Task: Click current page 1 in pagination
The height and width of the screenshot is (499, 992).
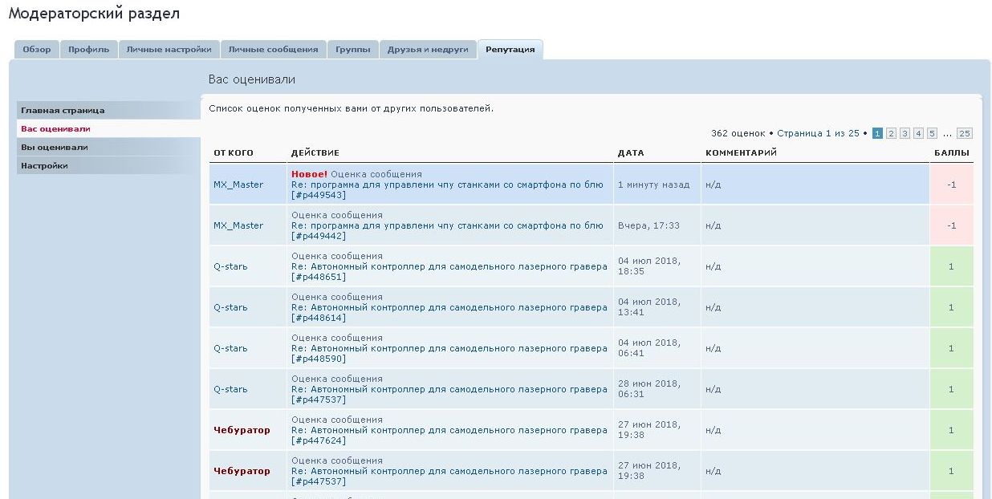Action: tap(877, 133)
